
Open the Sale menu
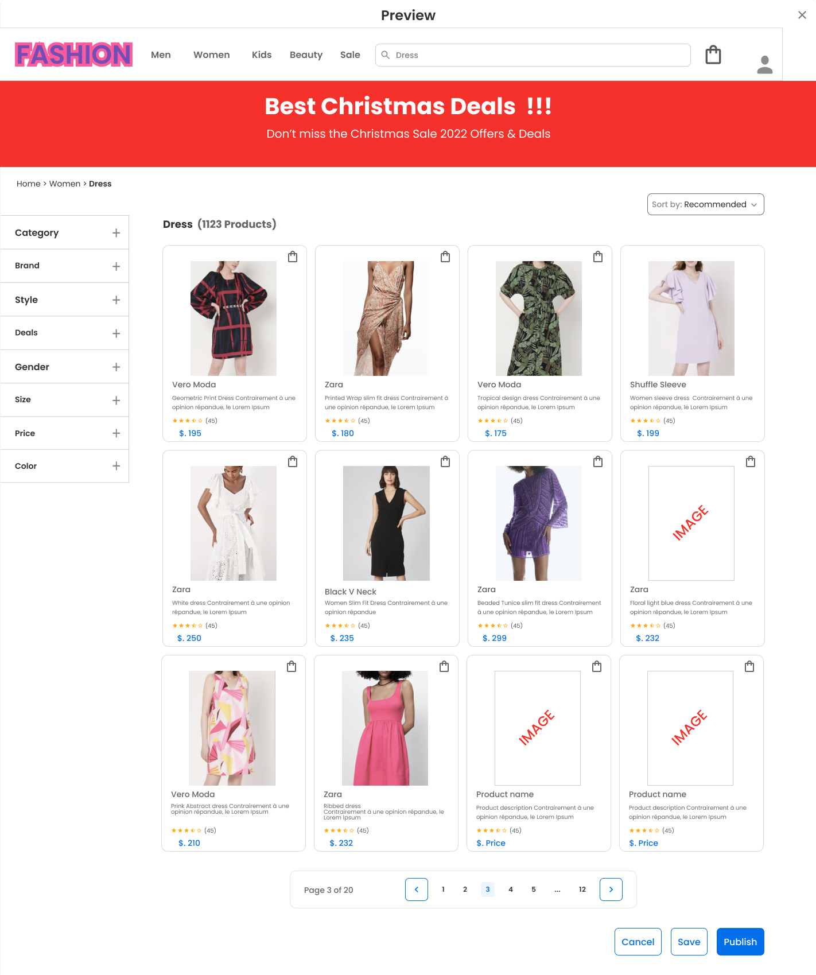(350, 55)
